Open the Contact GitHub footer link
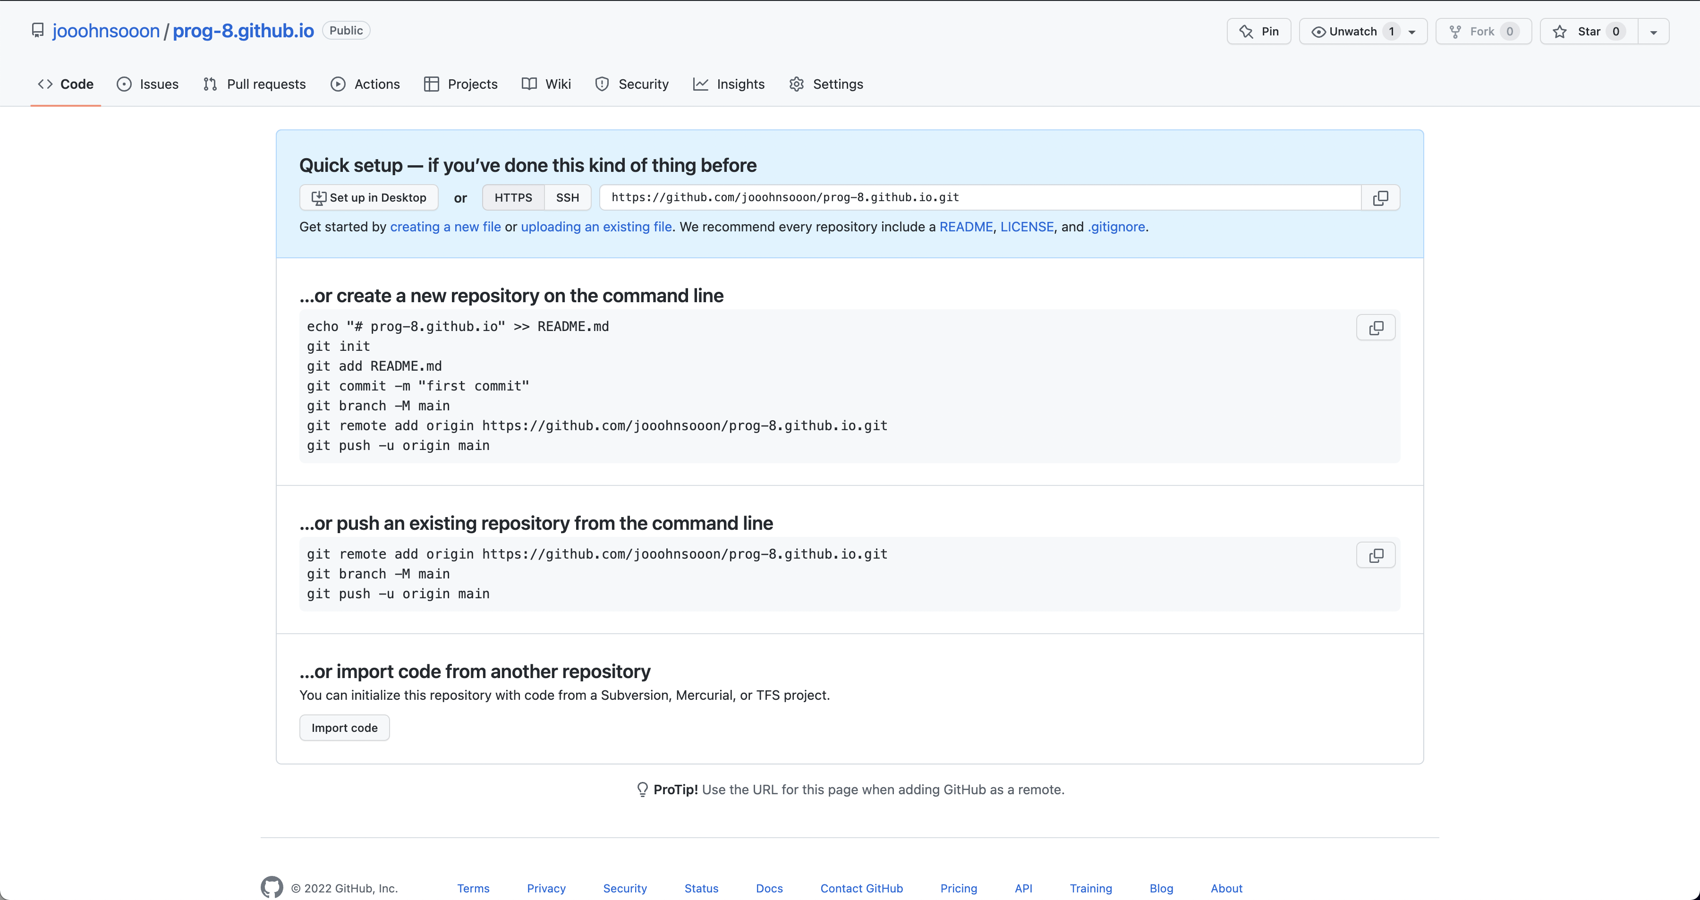 [861, 888]
